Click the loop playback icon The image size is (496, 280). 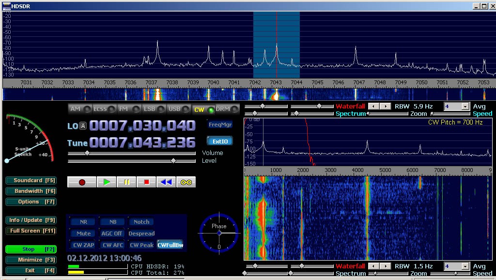tap(186, 182)
